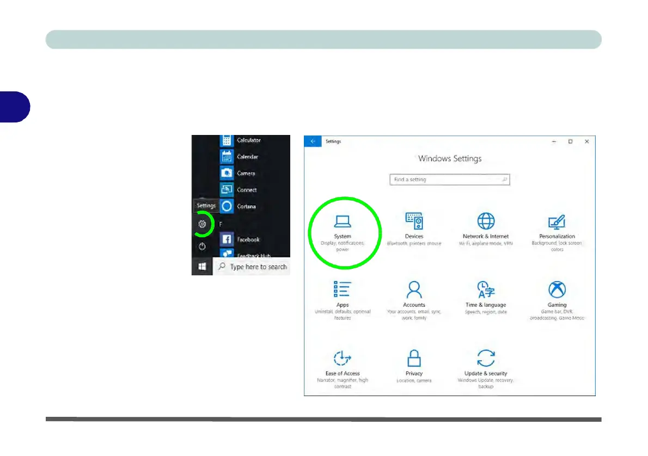Open the Apps settings category
Image resolution: width=648 pixels, height=456 pixels.
tap(342, 301)
